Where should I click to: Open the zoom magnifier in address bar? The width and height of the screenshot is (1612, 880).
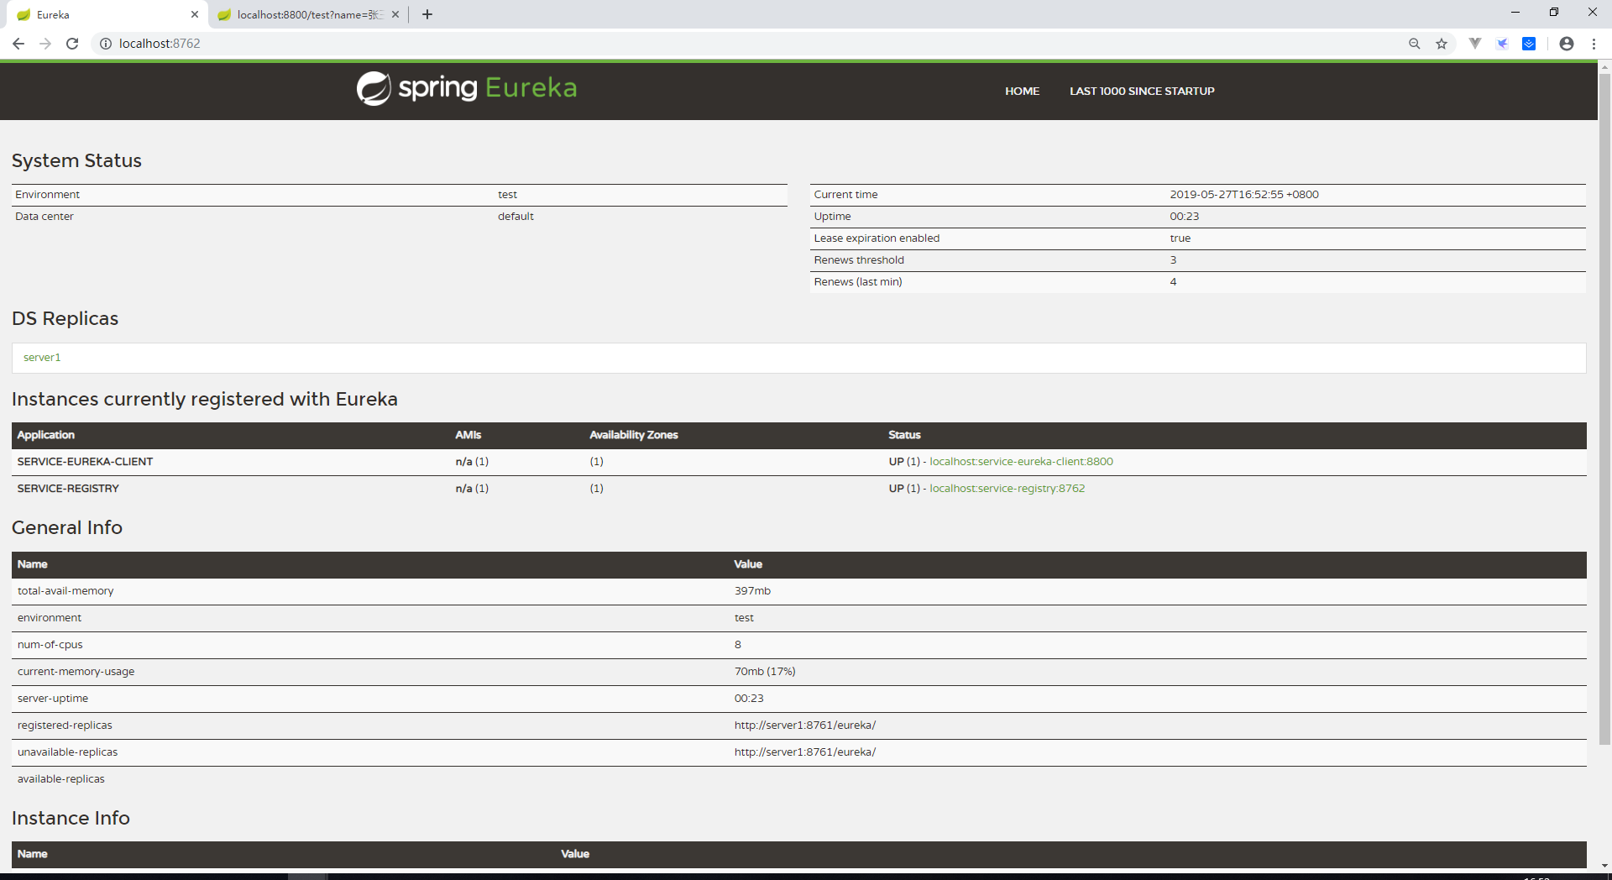[x=1415, y=44]
